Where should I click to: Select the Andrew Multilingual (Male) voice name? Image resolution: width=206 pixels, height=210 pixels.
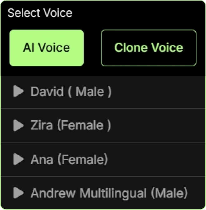(109, 193)
